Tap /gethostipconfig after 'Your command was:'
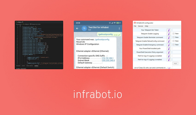The width and height of the screenshot is (196, 115). point(102,39)
